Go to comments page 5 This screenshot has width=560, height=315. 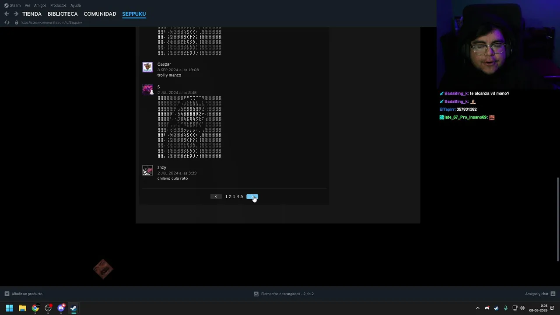click(x=241, y=197)
